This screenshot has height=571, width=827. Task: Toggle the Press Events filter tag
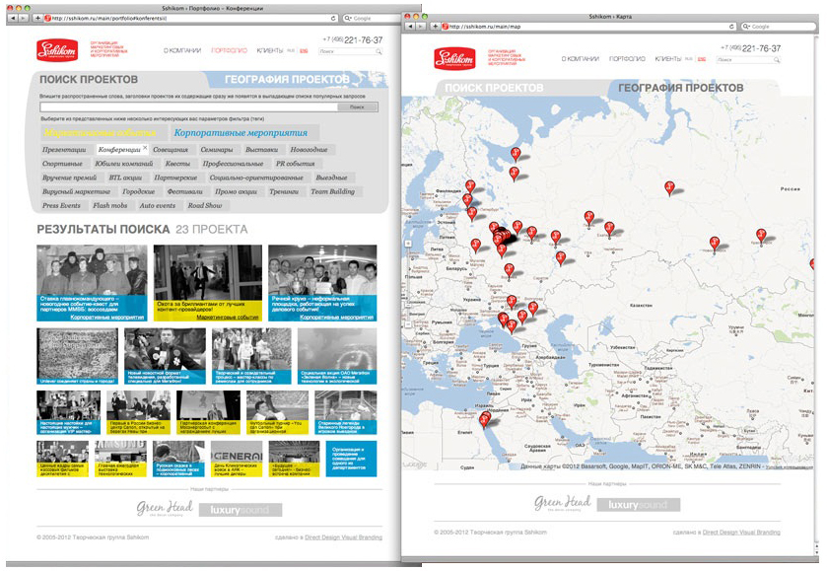(62, 206)
